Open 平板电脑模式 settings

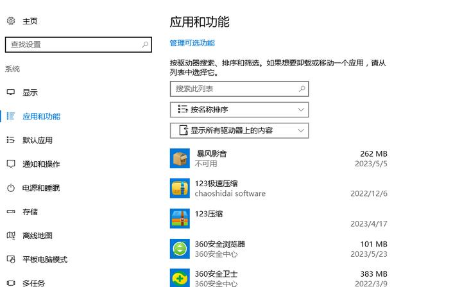click(45, 259)
